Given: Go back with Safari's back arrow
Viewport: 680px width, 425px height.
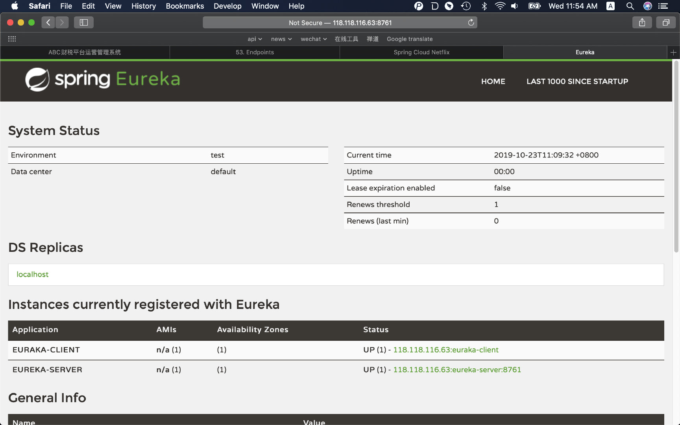Looking at the screenshot, I should coord(48,22).
